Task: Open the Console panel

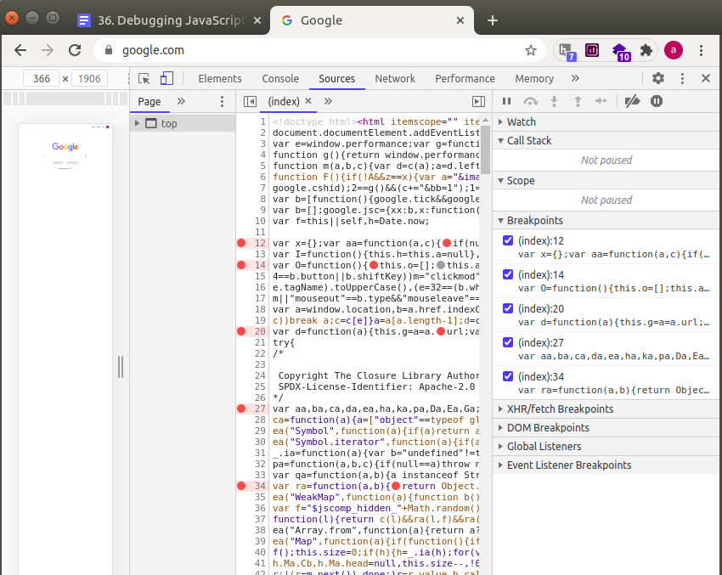Action: [x=280, y=78]
